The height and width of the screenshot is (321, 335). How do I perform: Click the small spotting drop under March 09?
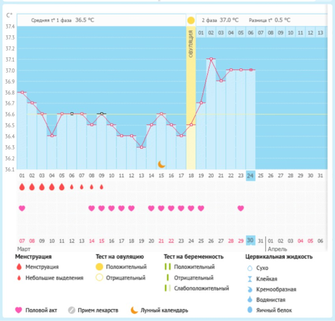click(101, 187)
